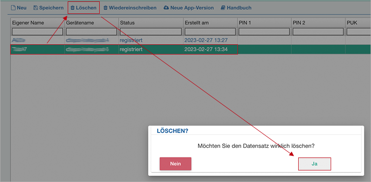The height and width of the screenshot is (182, 371).
Task: Cancel deletion with the Nein button
Action: pyautogui.click(x=175, y=164)
